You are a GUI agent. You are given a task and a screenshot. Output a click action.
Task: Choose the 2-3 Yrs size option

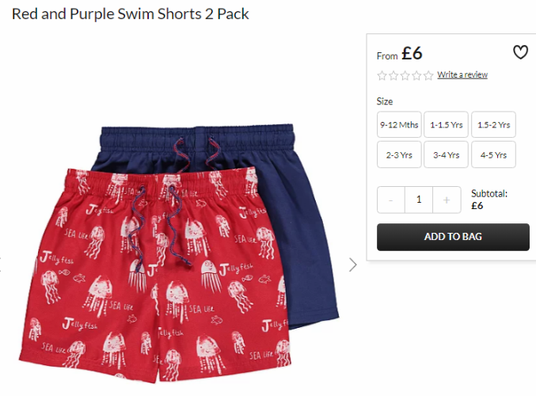click(x=399, y=154)
